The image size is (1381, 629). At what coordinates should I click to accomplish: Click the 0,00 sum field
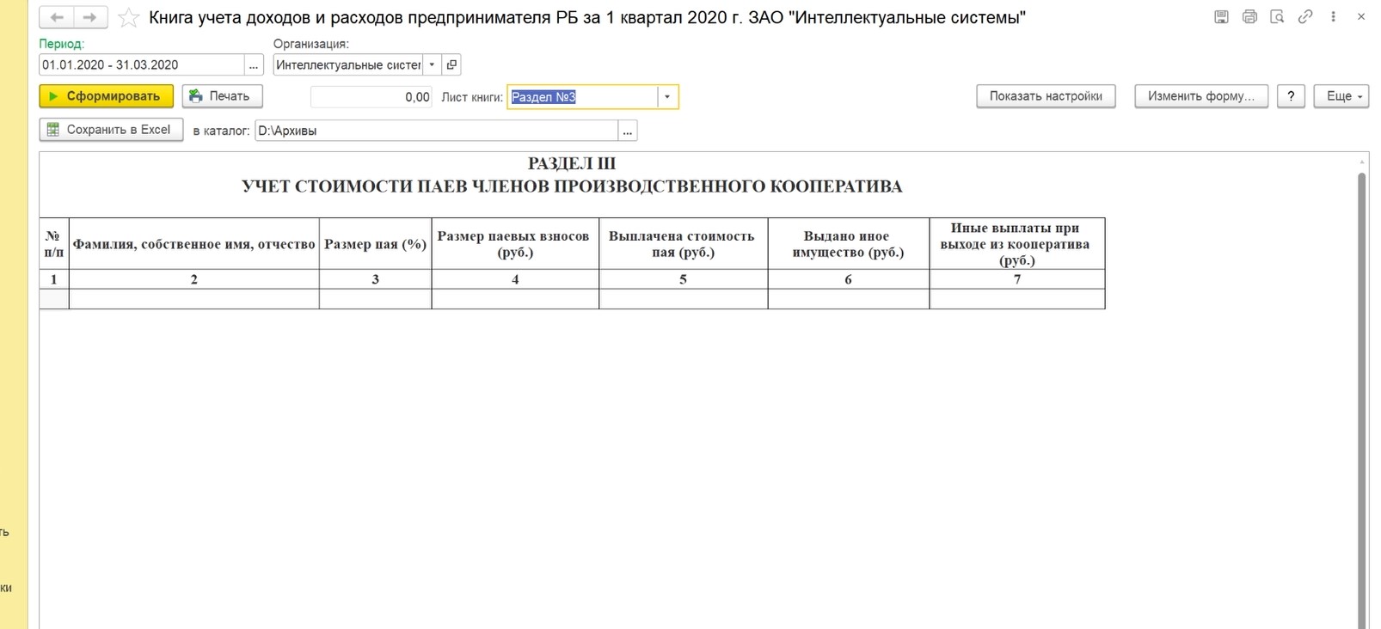pos(371,97)
